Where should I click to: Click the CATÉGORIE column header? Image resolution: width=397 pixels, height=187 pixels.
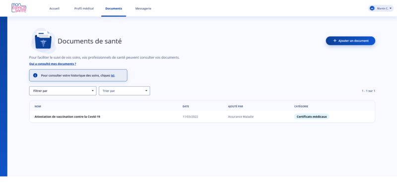[x=301, y=106]
